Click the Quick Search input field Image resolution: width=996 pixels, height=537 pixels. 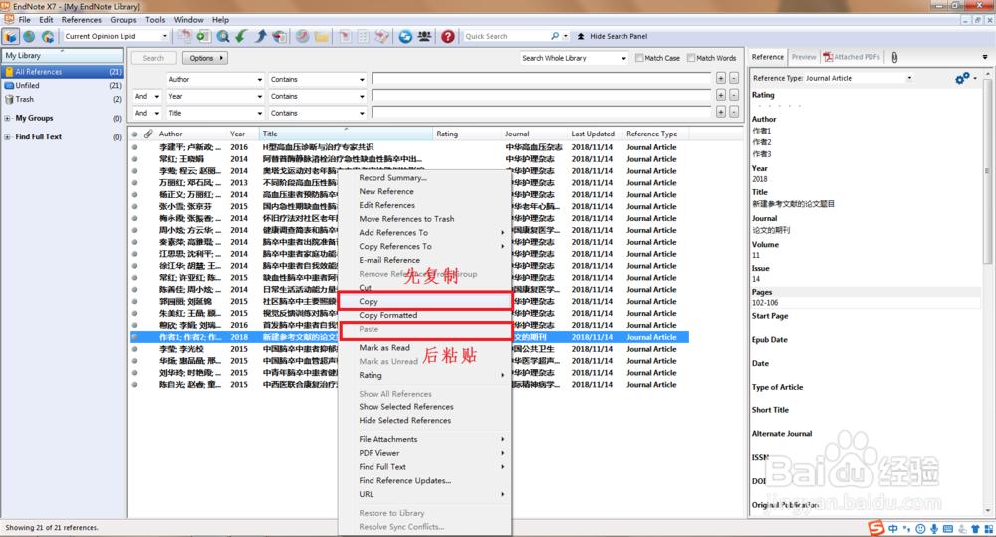(x=506, y=36)
